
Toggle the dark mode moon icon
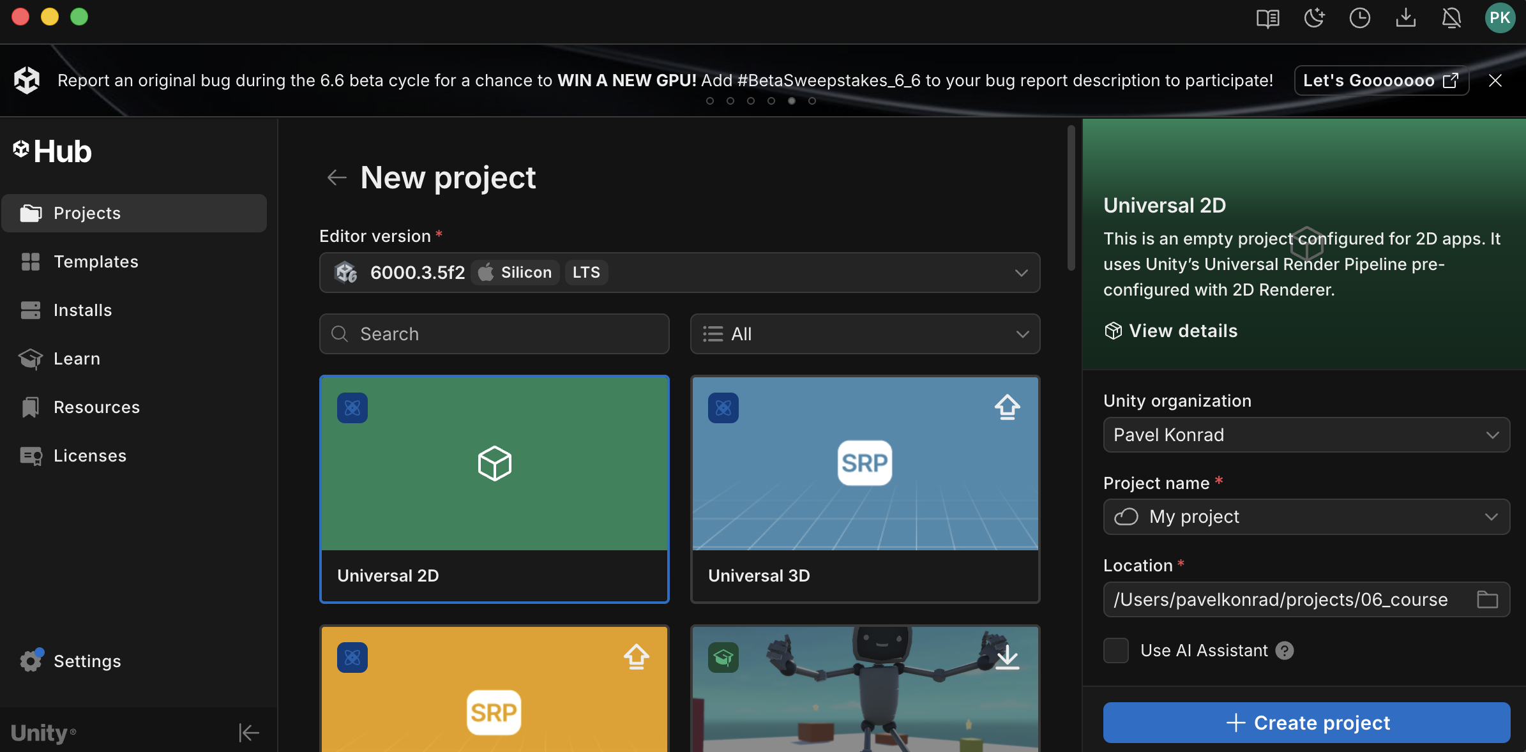point(1314,18)
